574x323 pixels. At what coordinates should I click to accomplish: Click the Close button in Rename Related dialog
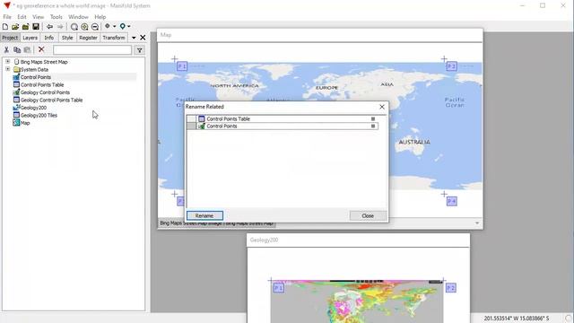368,215
